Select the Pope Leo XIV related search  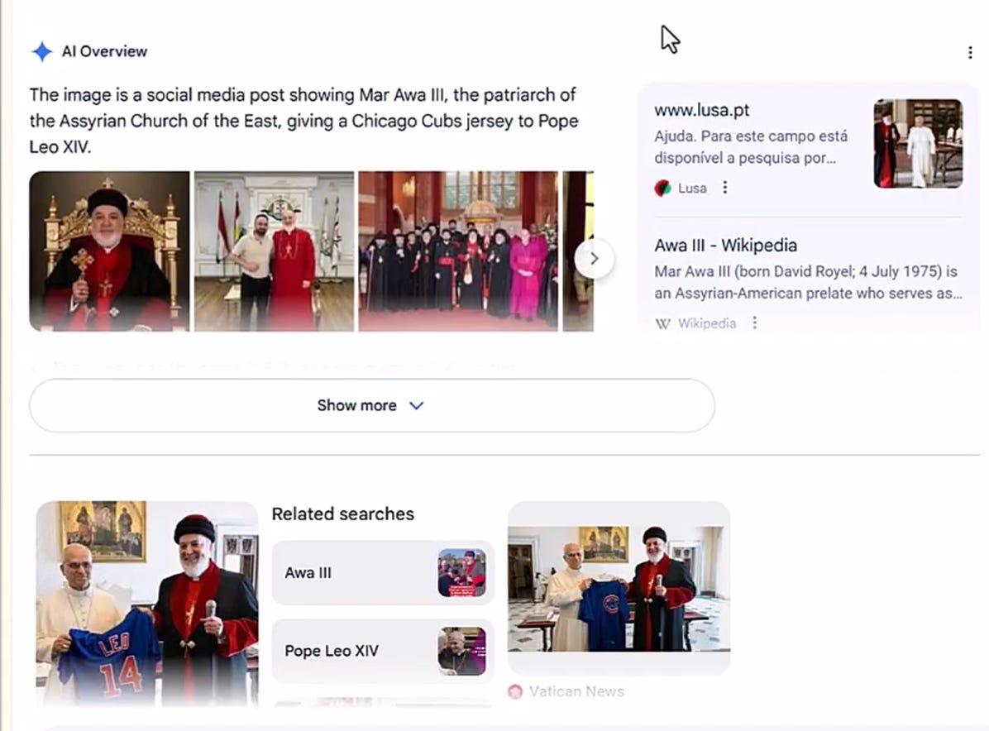382,651
